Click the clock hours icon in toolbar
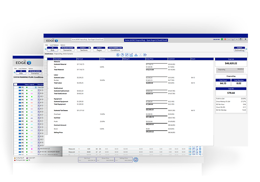The height and width of the screenshot is (182, 260). 122,55
